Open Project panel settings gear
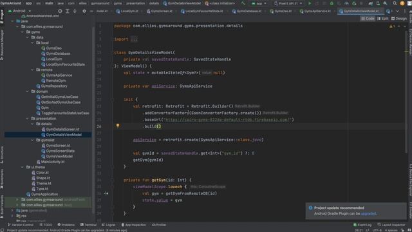This screenshot has height=232, width=412. click(84, 11)
